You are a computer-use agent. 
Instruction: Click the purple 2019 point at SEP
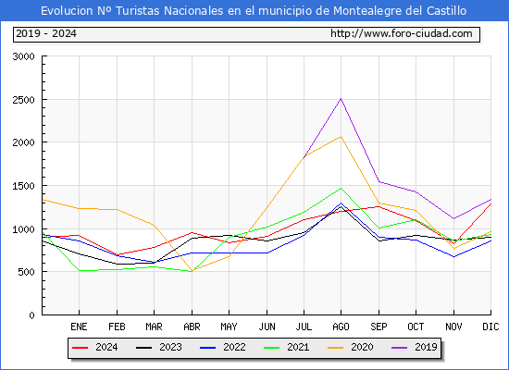pyautogui.click(x=379, y=181)
